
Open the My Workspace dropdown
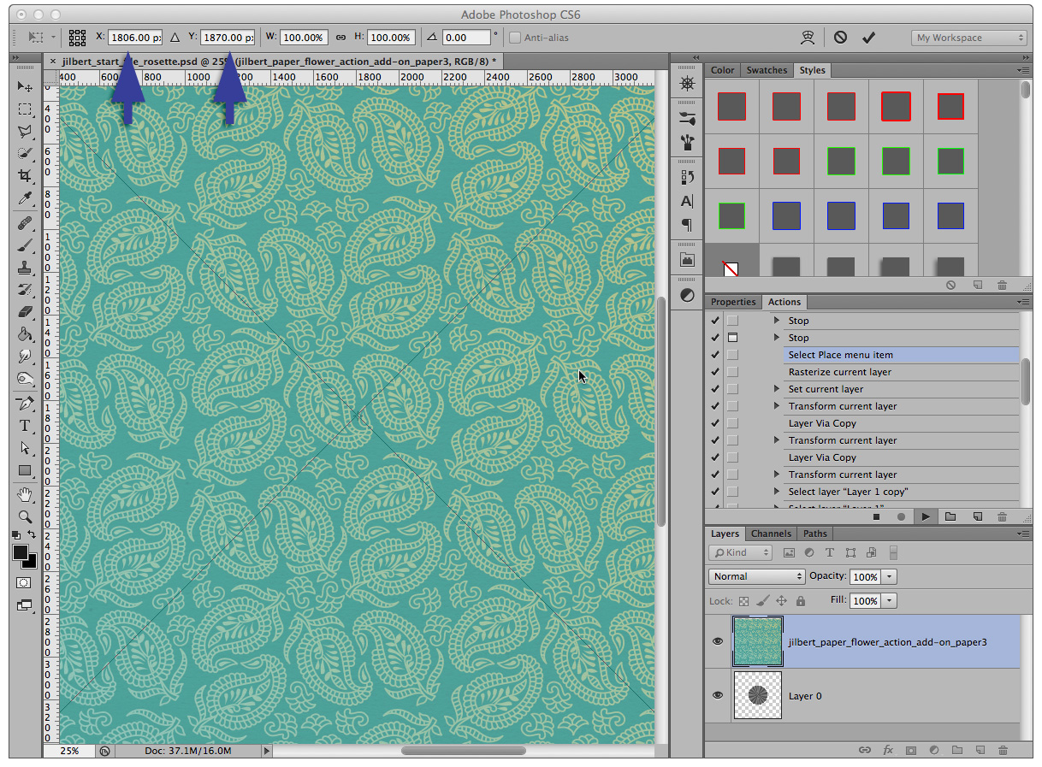(x=968, y=38)
